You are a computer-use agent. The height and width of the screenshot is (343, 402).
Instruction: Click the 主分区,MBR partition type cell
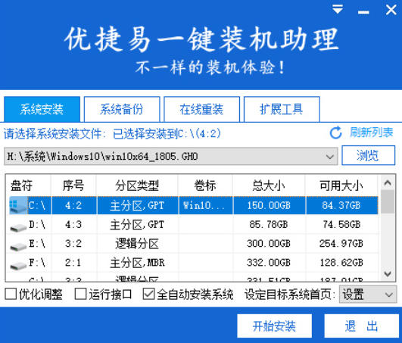pyautogui.click(x=137, y=263)
